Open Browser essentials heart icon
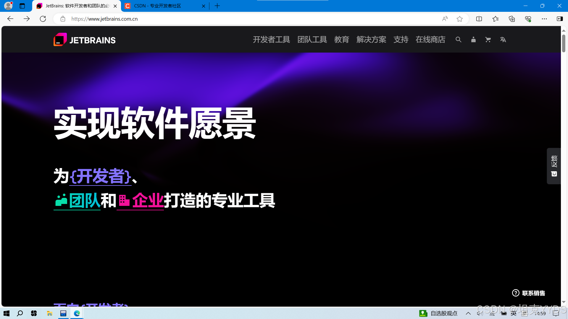This screenshot has height=319, width=568. [x=528, y=19]
